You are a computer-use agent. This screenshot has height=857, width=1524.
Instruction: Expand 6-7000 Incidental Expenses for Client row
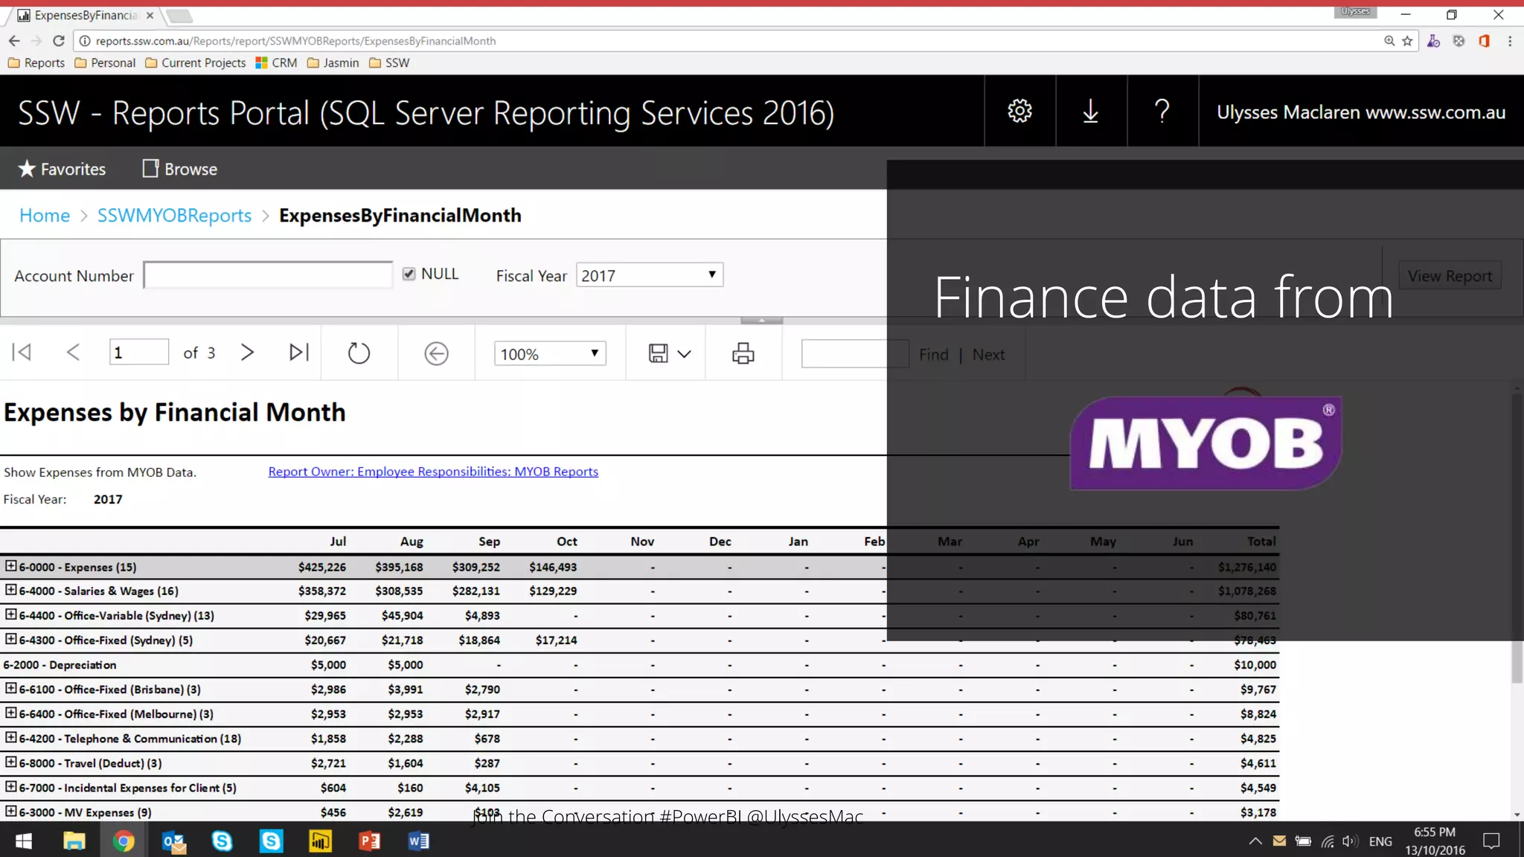pos(10,786)
